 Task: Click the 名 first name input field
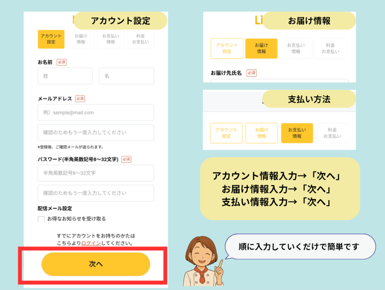126,76
